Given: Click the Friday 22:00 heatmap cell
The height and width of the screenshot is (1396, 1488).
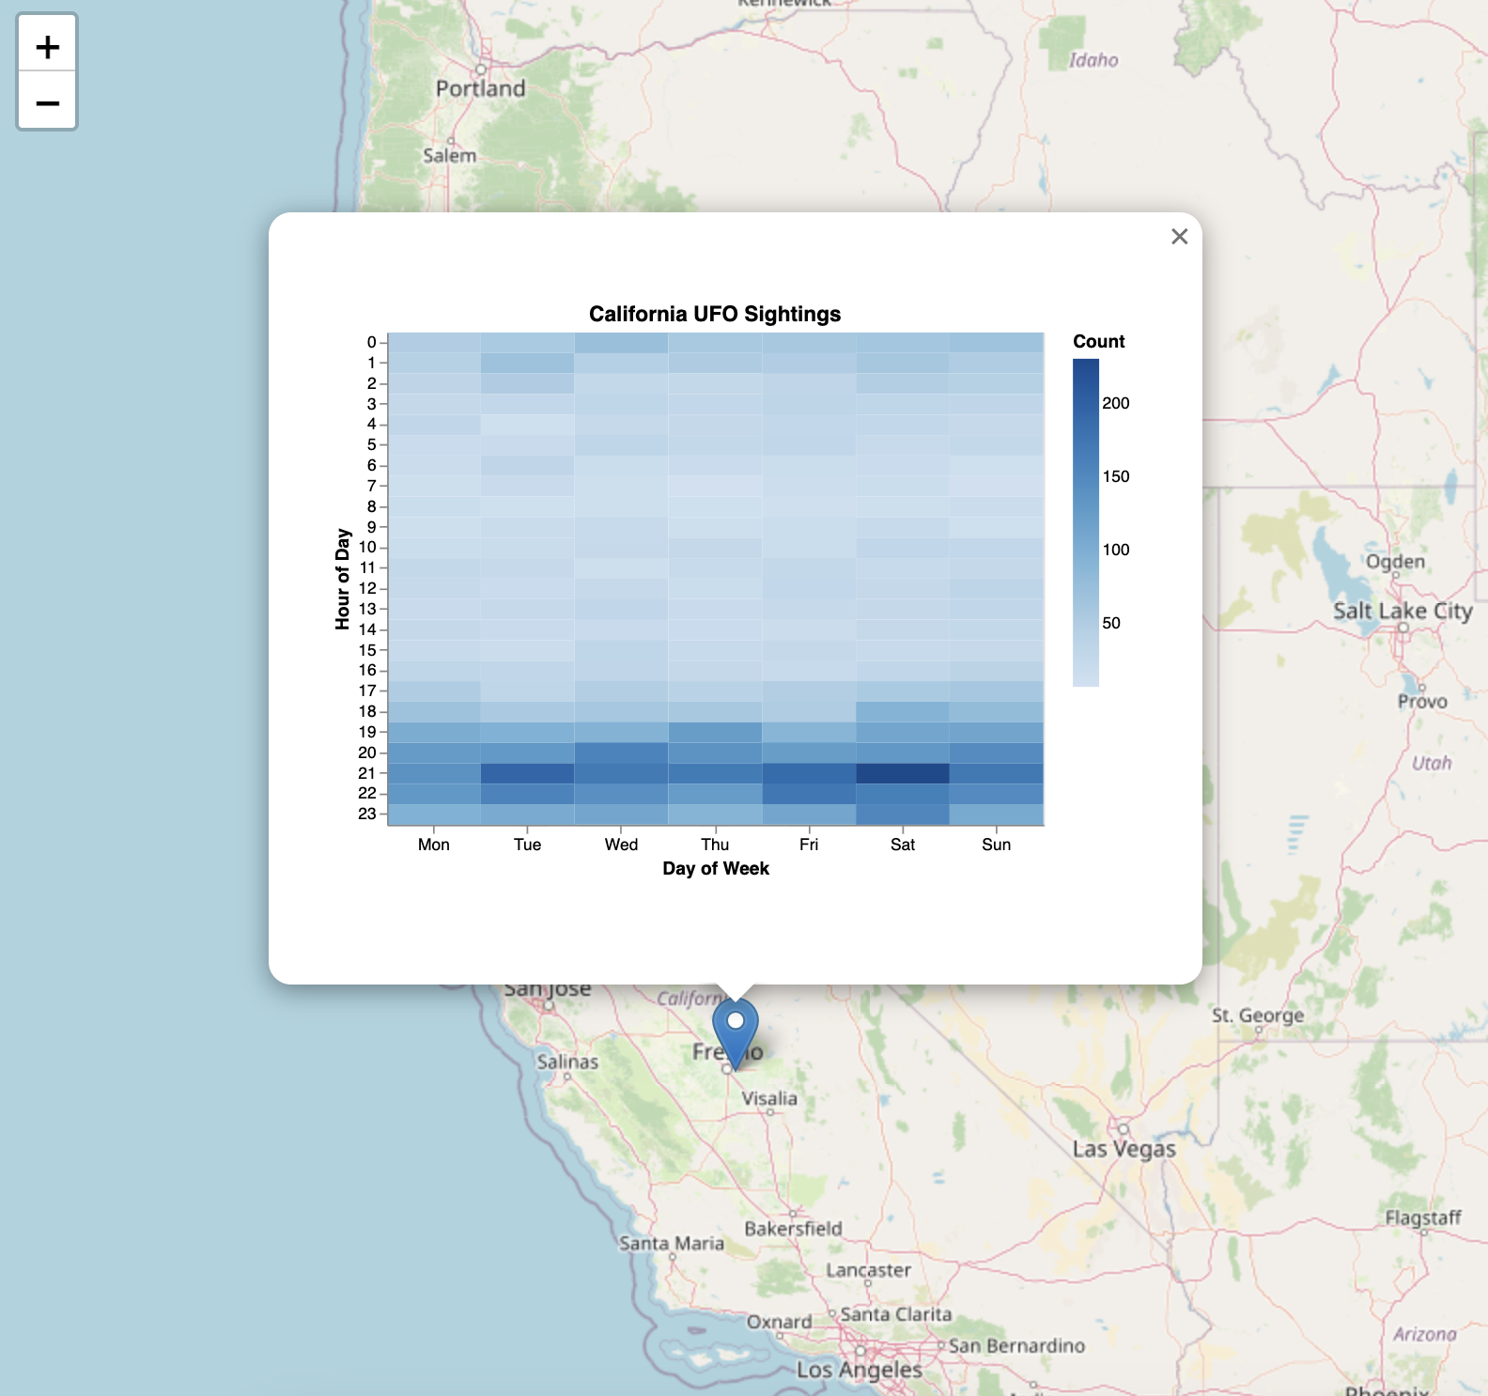Looking at the screenshot, I should point(808,794).
